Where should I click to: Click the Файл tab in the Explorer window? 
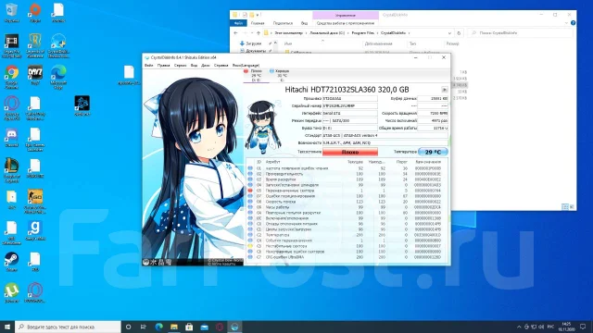pos(238,23)
